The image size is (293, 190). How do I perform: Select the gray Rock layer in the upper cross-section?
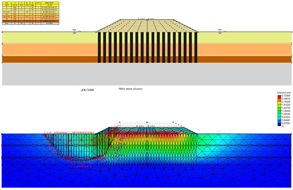click(147, 74)
